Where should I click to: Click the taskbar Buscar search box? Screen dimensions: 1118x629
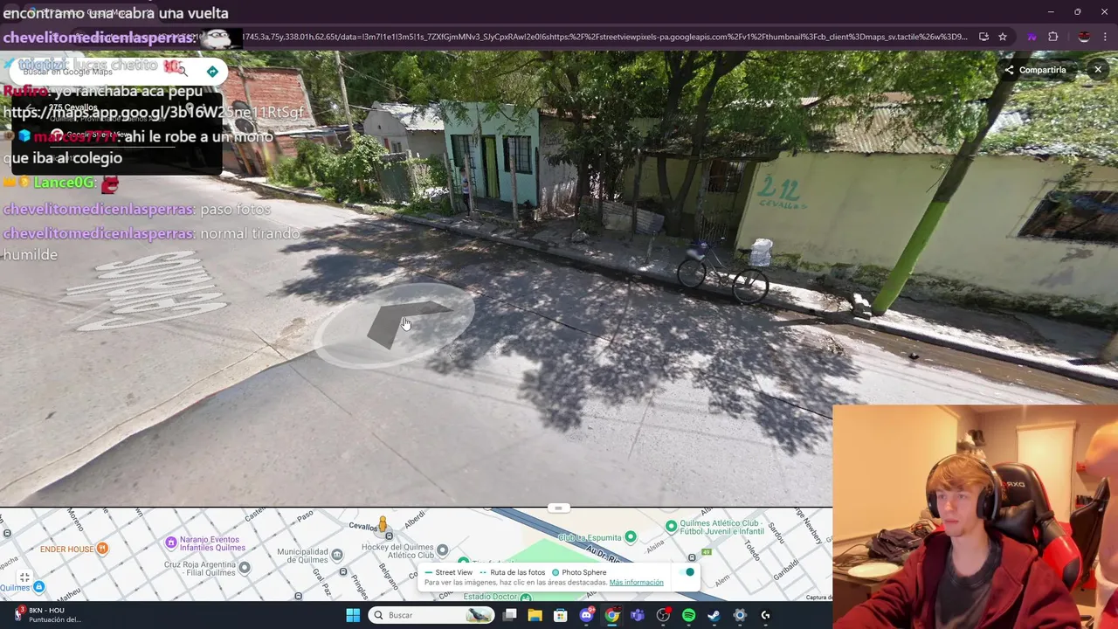pos(430,615)
